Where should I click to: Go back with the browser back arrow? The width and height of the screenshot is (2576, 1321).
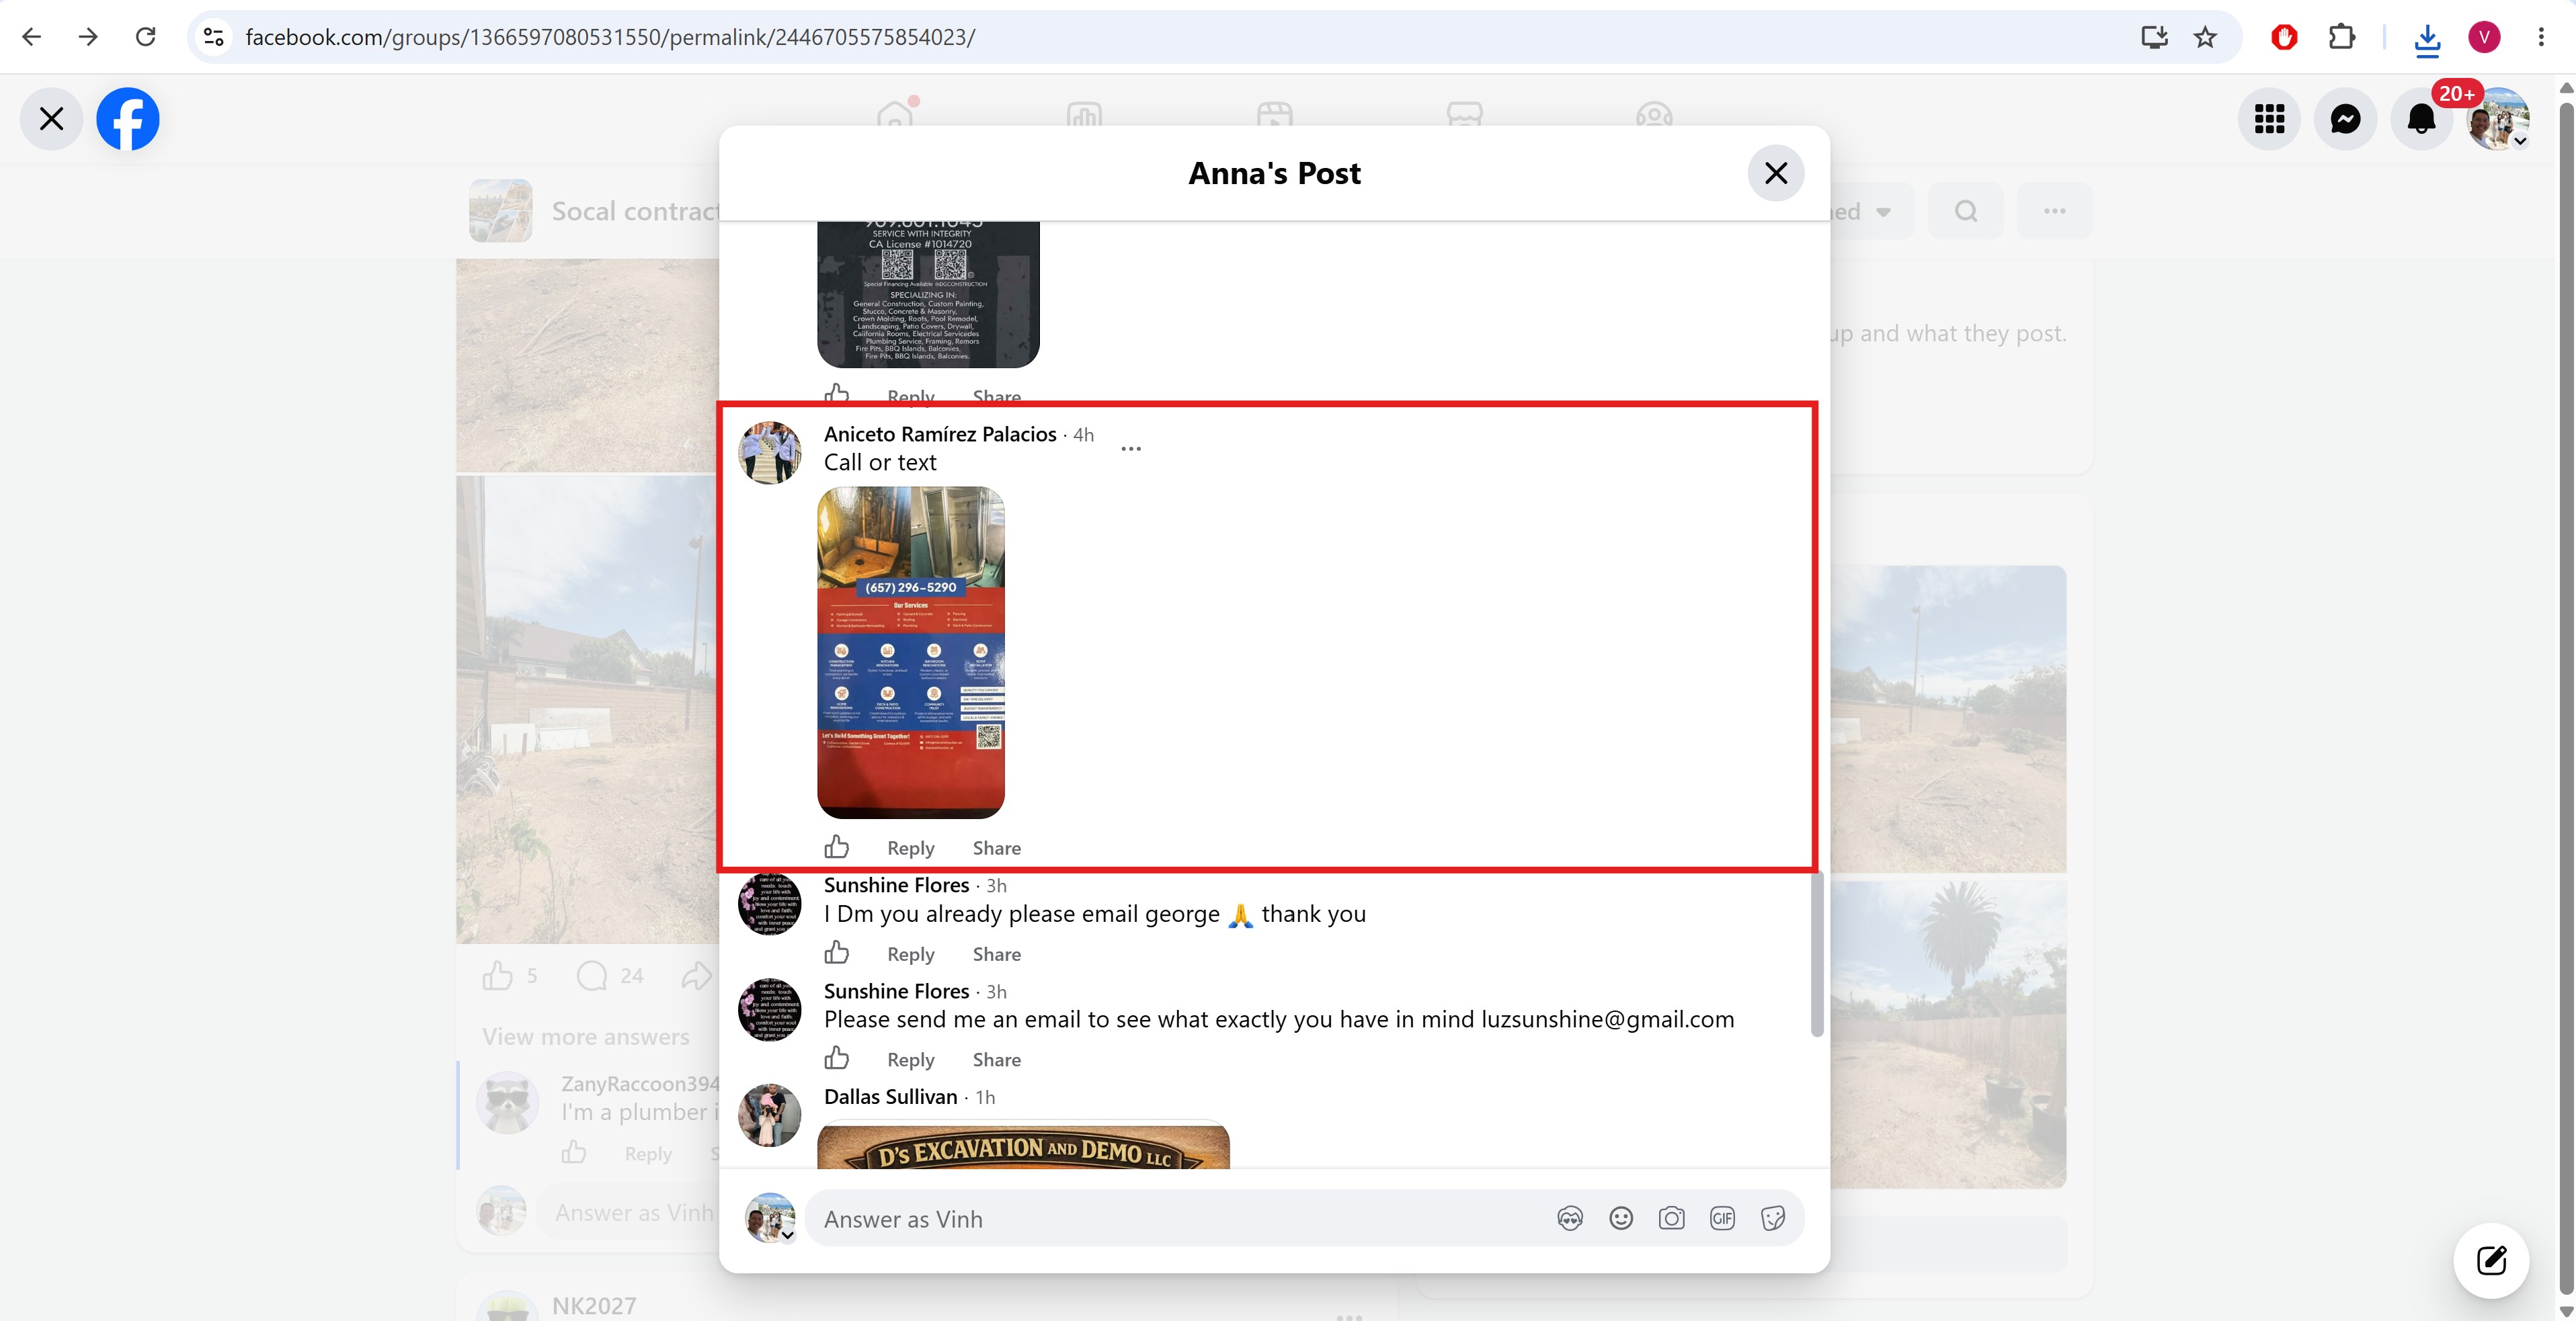[32, 37]
